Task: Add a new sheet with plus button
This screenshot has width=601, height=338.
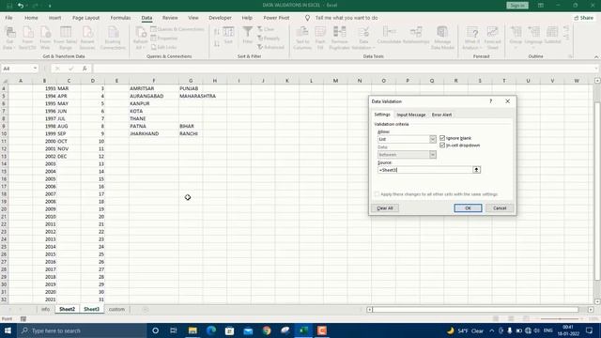Action: point(146,309)
